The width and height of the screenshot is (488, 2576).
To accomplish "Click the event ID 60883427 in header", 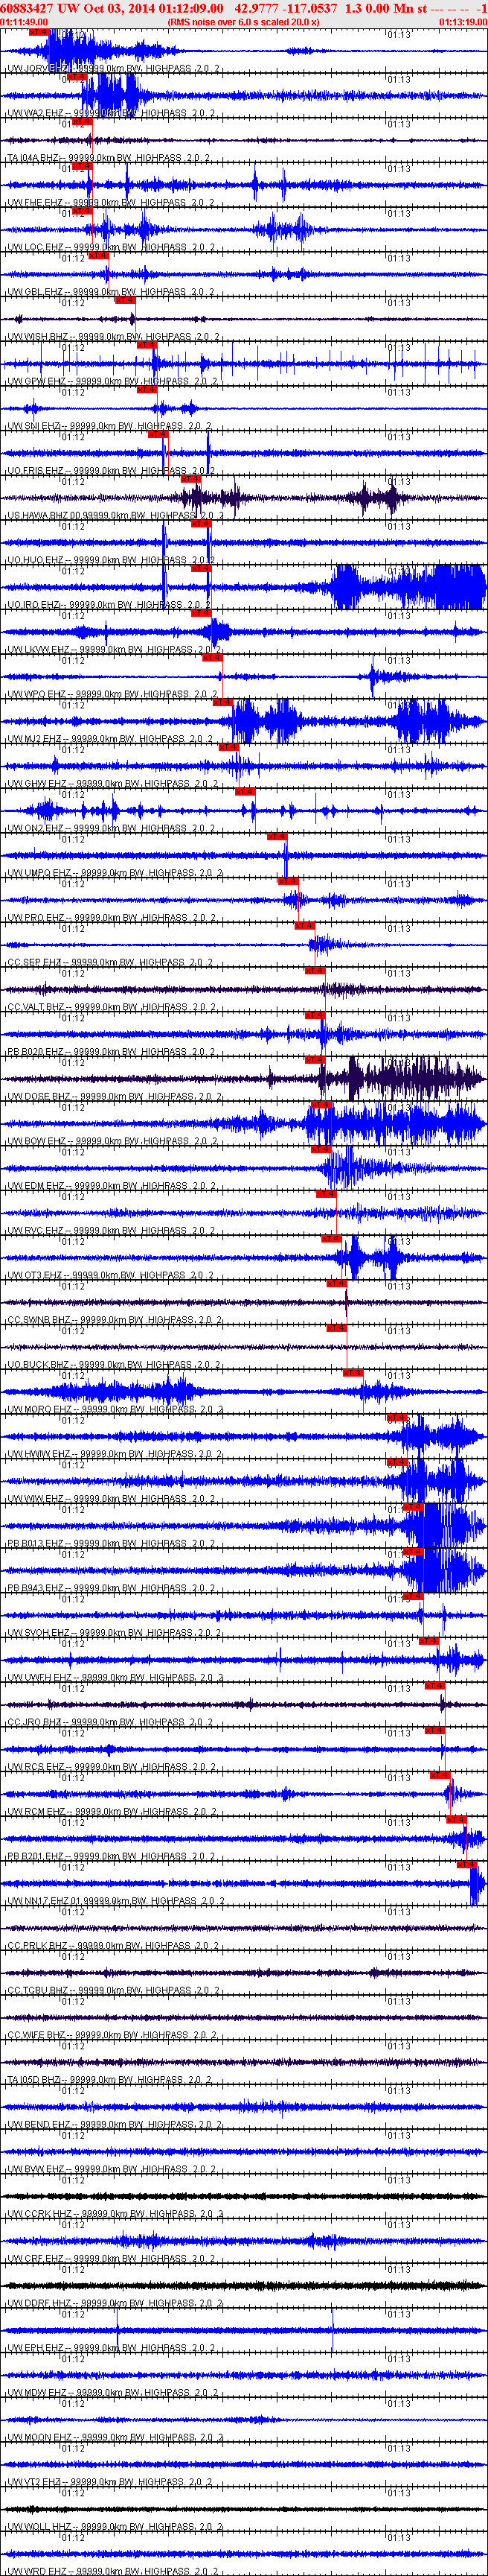I will 28,8.
